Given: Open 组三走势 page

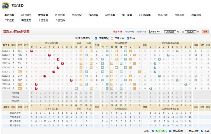Looking at the screenshot, I should pos(127,15).
